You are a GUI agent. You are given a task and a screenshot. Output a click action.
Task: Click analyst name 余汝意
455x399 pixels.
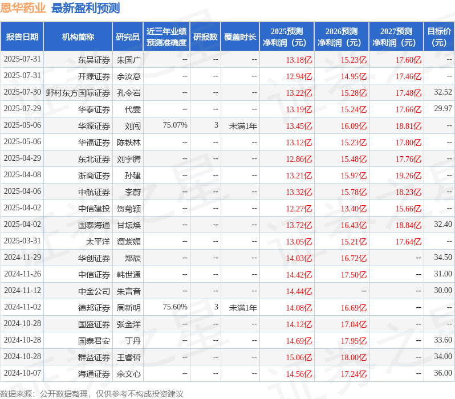pyautogui.click(x=129, y=76)
